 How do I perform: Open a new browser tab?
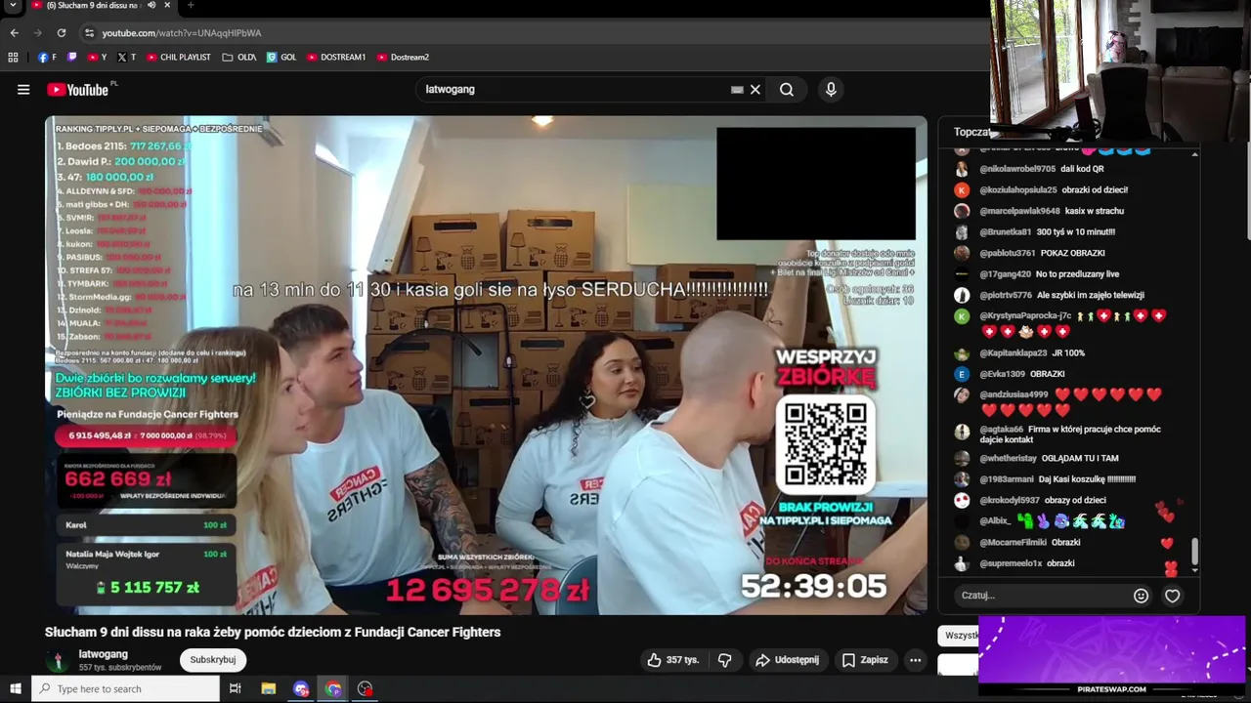coord(191,5)
